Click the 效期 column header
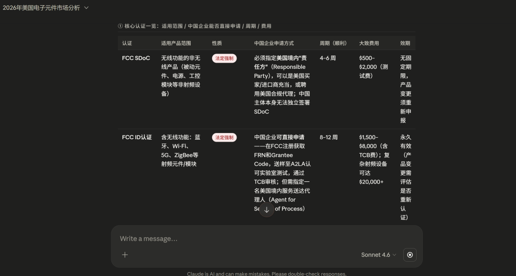This screenshot has height=276, width=516. tap(405, 43)
